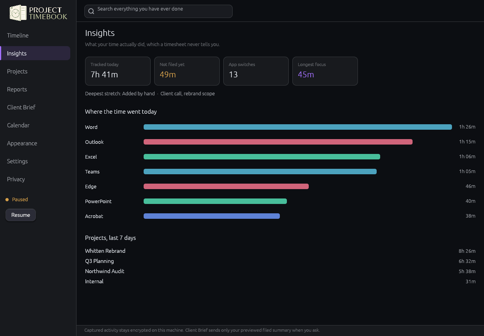The image size is (484, 336).
Task: Click the Teams app label
Action: [x=92, y=172]
